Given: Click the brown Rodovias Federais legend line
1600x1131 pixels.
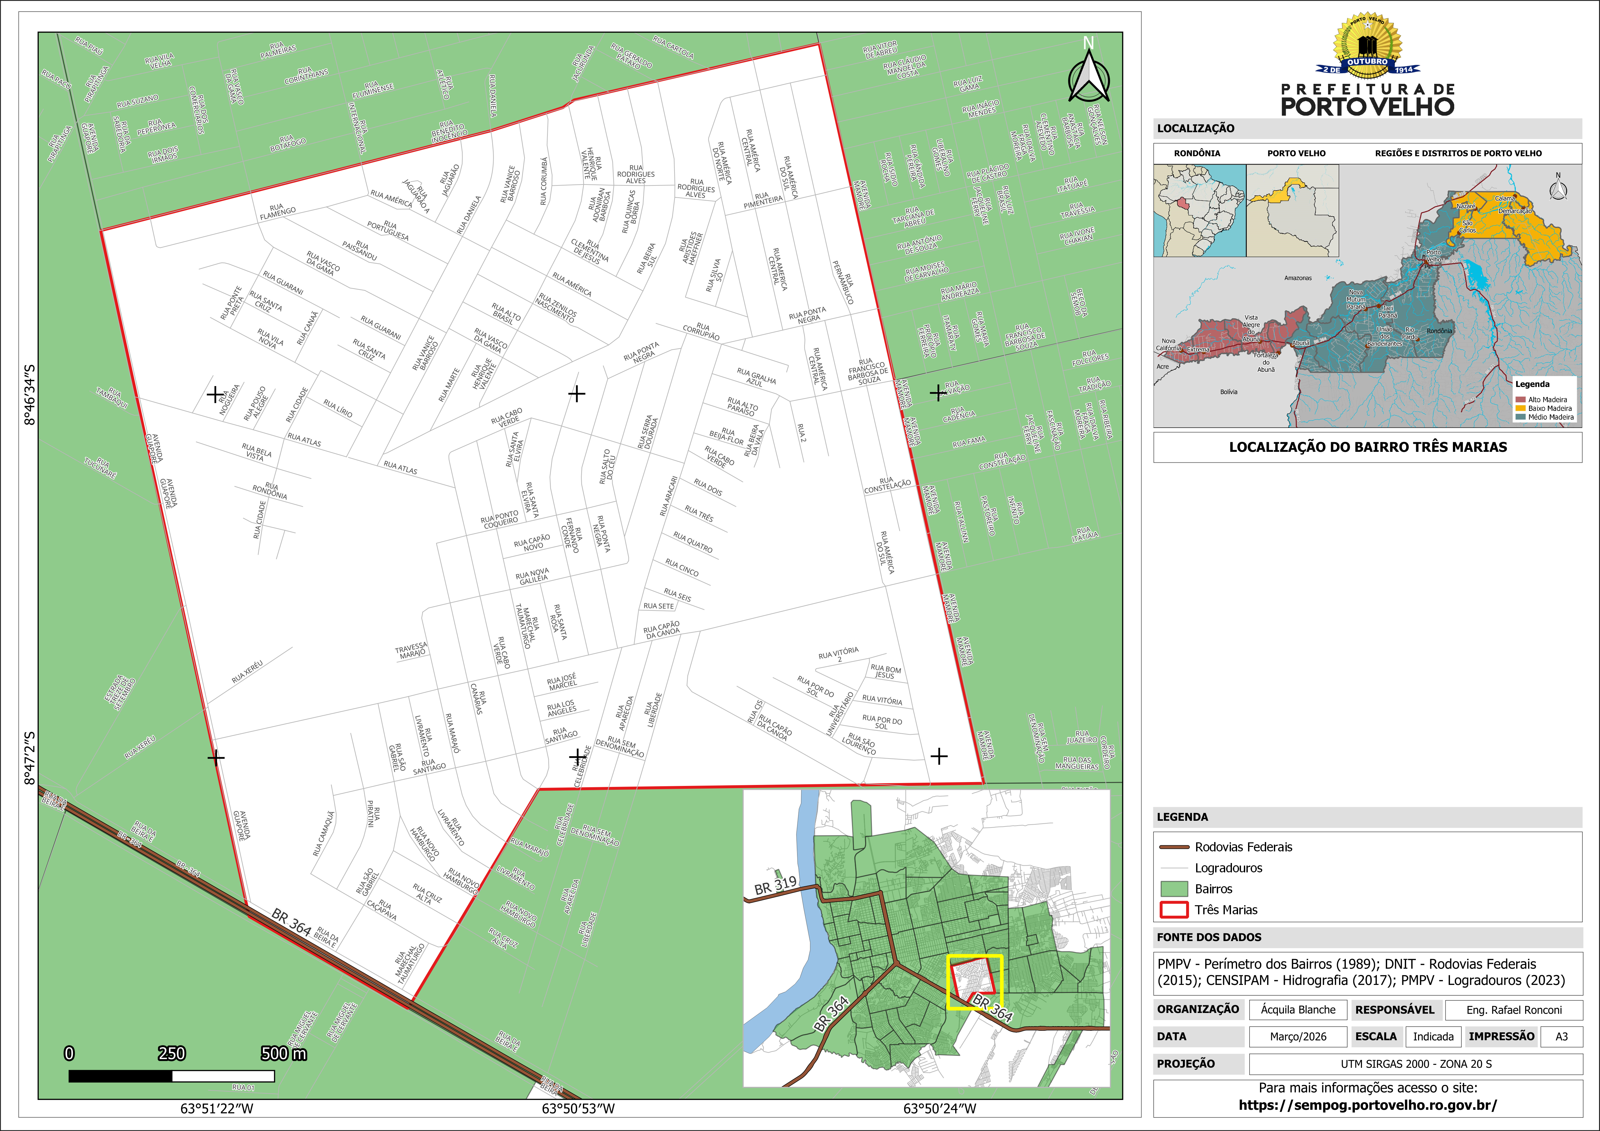Looking at the screenshot, I should [1174, 848].
